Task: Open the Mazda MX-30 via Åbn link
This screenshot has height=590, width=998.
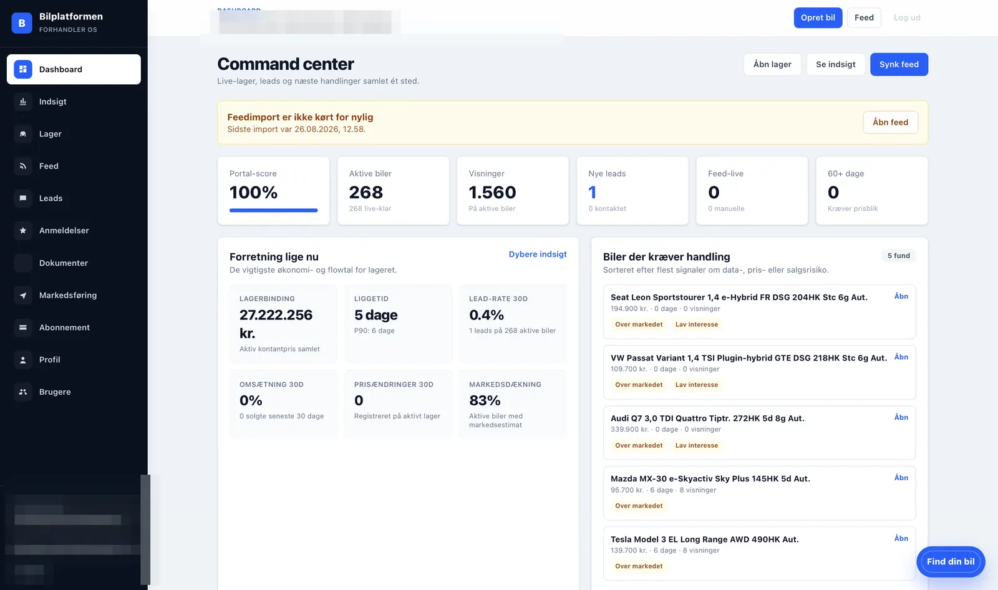Action: click(901, 478)
